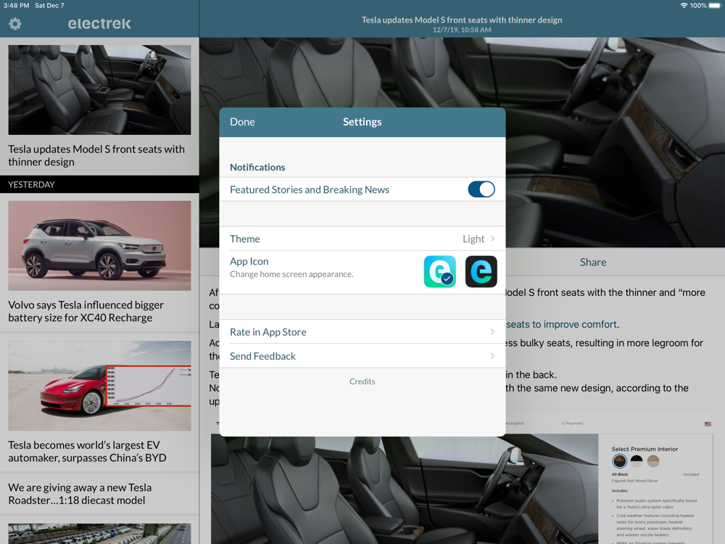Open 'Volvo says Tesla influenced bigger battery' headline
This screenshot has width=725, height=544.
pos(86,311)
